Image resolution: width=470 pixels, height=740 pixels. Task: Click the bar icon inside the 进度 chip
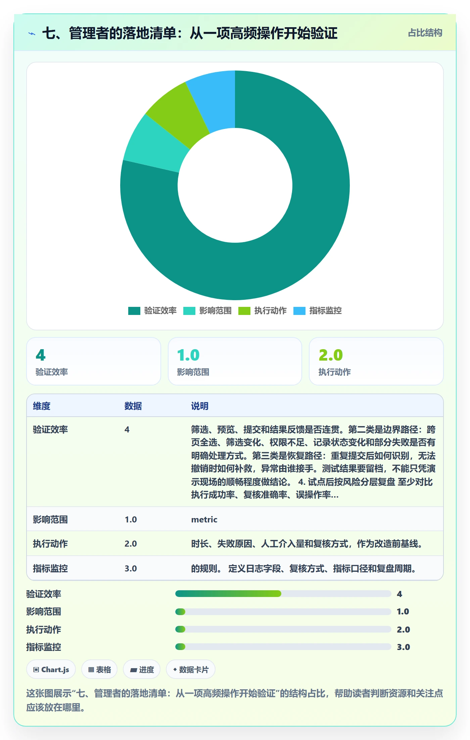133,670
